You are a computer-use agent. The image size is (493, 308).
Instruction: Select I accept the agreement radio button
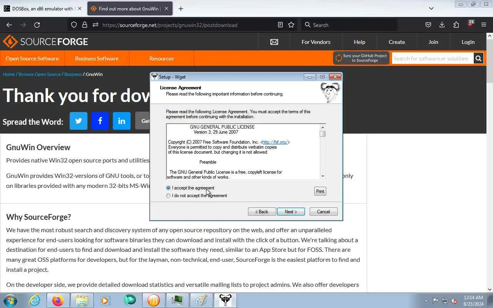[x=168, y=188]
